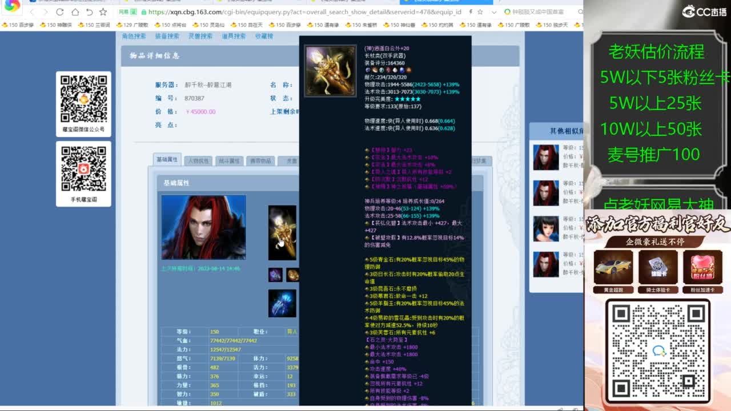The width and height of the screenshot is (731, 411).
Task: Click the 气血 value 77442/77442/77442
Action: tap(234, 341)
